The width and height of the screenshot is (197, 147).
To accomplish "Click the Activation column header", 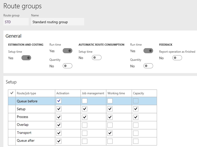I will [63, 93].
